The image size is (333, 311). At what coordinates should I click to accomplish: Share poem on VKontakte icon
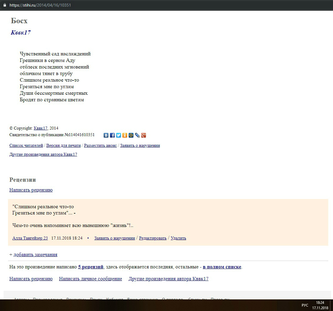coord(106,135)
